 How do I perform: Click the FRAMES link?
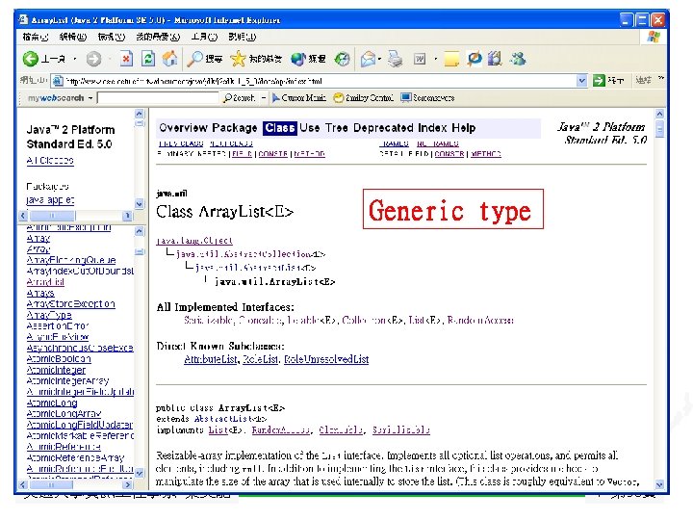coord(395,143)
